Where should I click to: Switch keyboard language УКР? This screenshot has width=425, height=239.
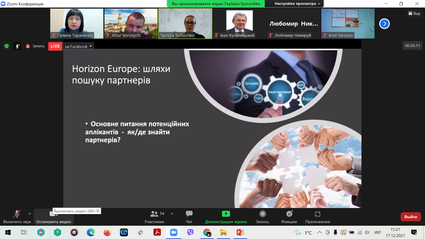click(377, 232)
